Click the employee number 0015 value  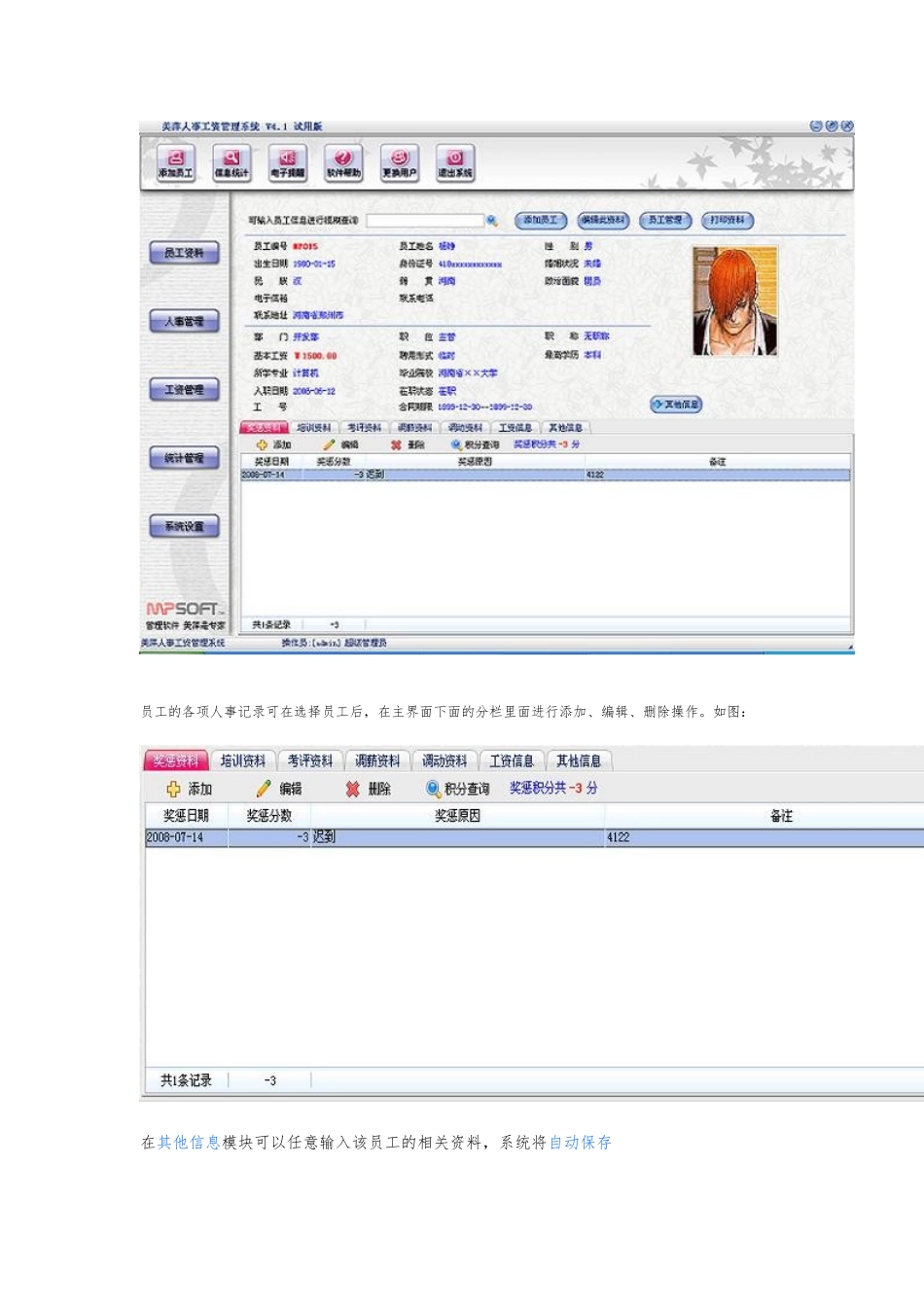point(305,247)
